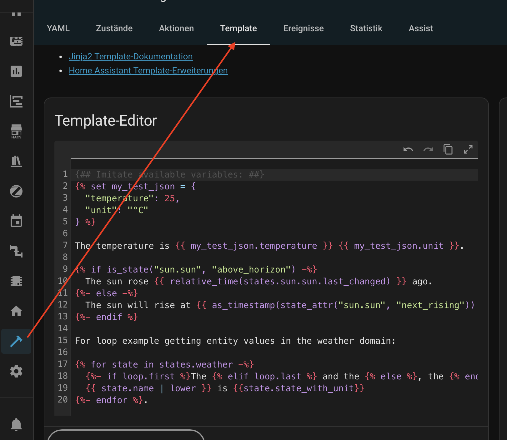Viewport: 507px width, 440px height.
Task: Switch to the Statistik tab
Action: 366,28
